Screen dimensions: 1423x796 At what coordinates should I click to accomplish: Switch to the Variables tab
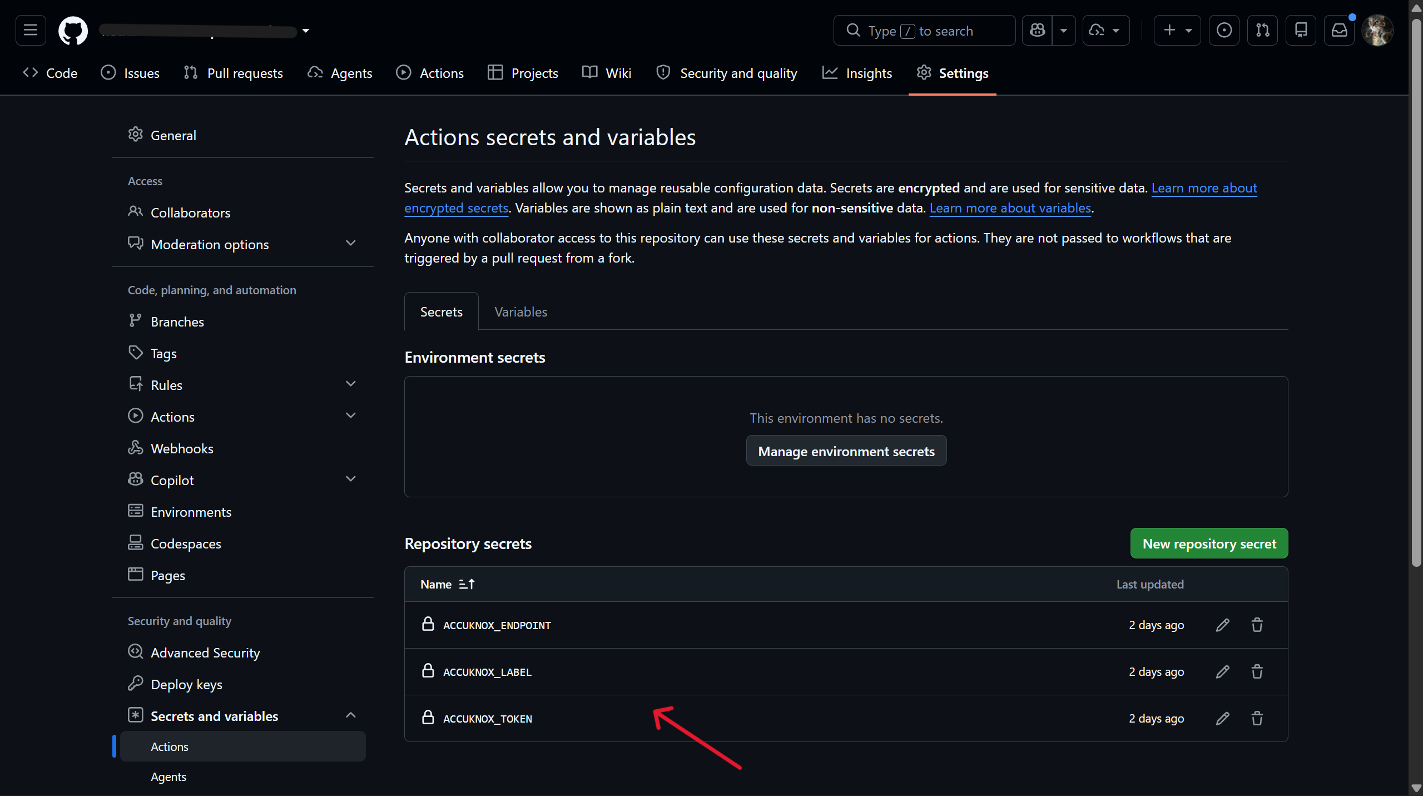[x=520, y=312]
